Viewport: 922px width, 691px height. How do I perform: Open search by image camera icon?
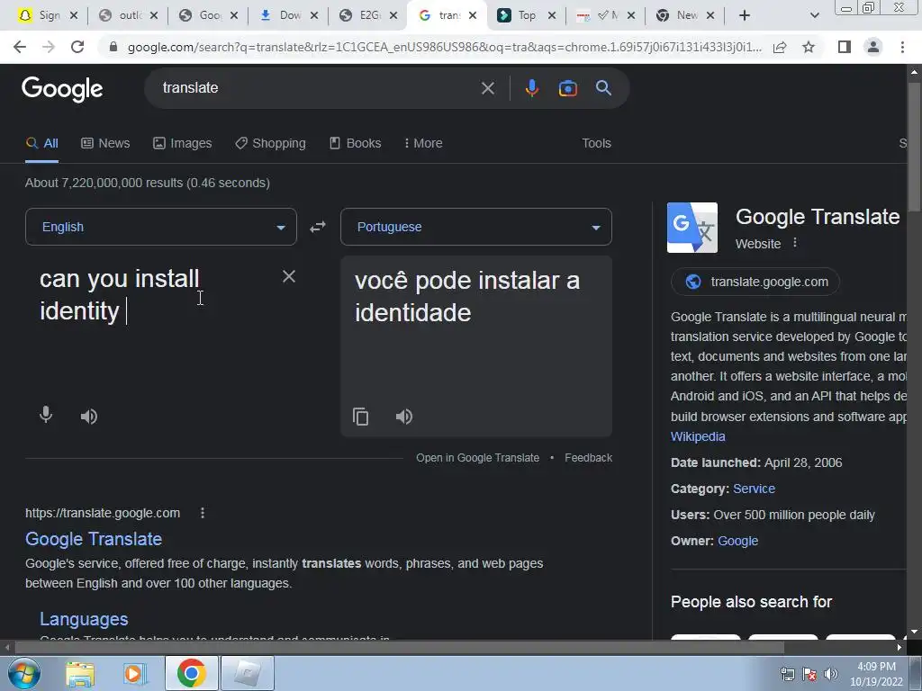point(567,88)
